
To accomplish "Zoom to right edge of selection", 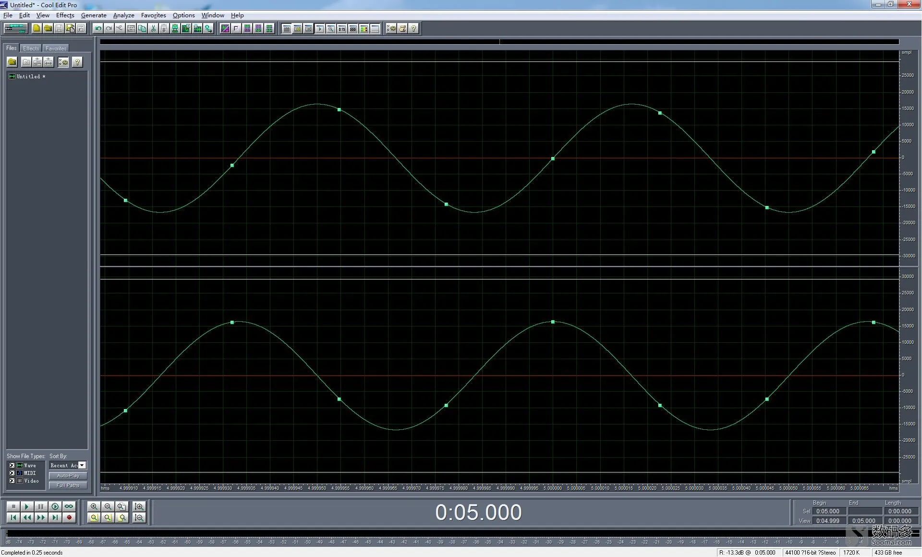I will 121,518.
